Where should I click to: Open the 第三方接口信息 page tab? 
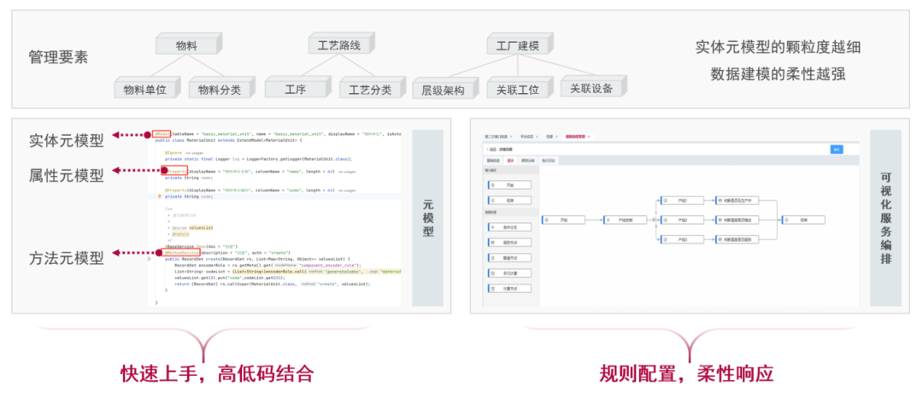coord(497,137)
